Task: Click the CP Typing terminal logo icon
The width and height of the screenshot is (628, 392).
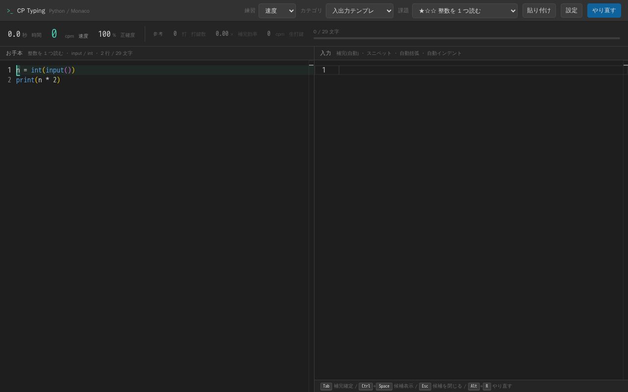Action: coord(10,11)
